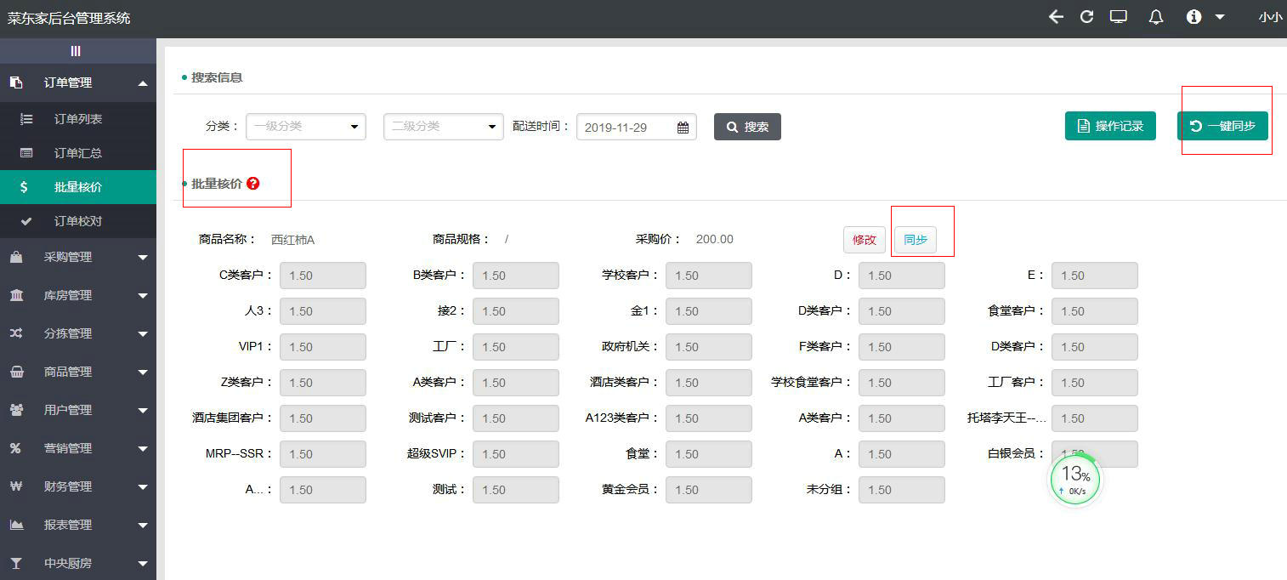The height and width of the screenshot is (580, 1287).
Task: Open calendar icon in 配送时间 date field
Action: click(683, 128)
